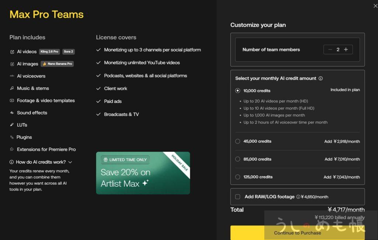The width and height of the screenshot is (378, 240).
Task: Enable the Add RAW/LOG footage checkbox
Action: pos(237,197)
